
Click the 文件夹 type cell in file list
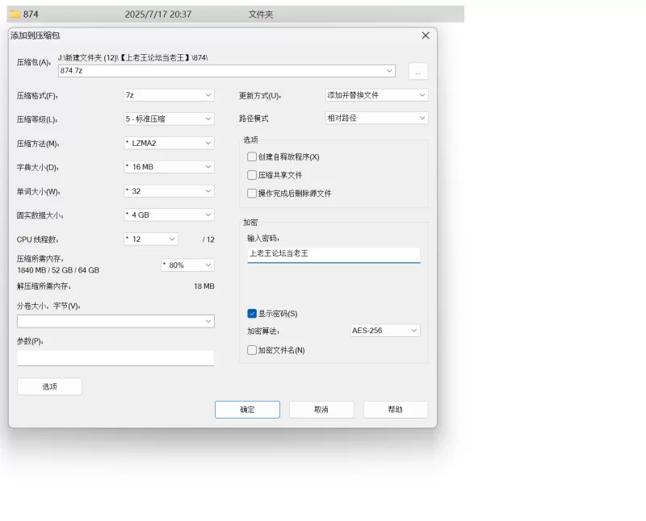(260, 15)
